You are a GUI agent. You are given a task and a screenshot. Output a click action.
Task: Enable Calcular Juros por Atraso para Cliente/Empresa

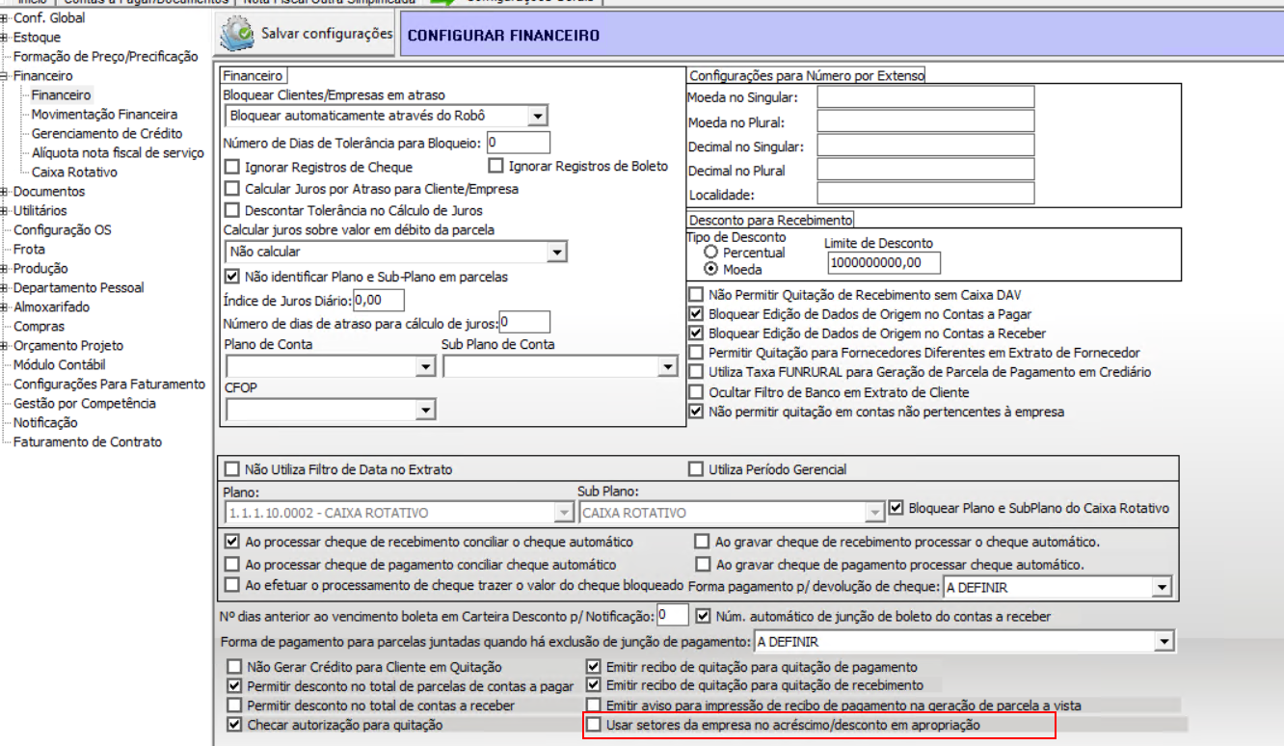(231, 189)
